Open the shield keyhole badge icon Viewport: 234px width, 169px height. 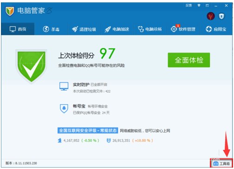click(x=221, y=16)
